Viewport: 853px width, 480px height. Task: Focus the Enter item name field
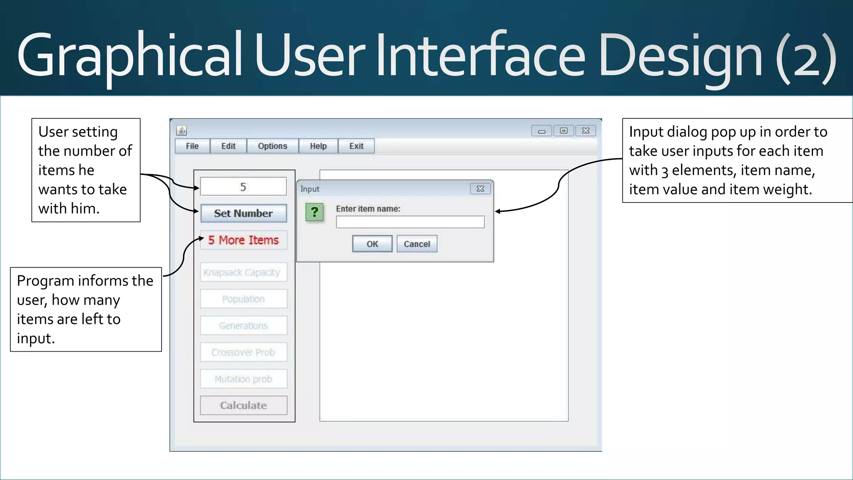(x=410, y=222)
